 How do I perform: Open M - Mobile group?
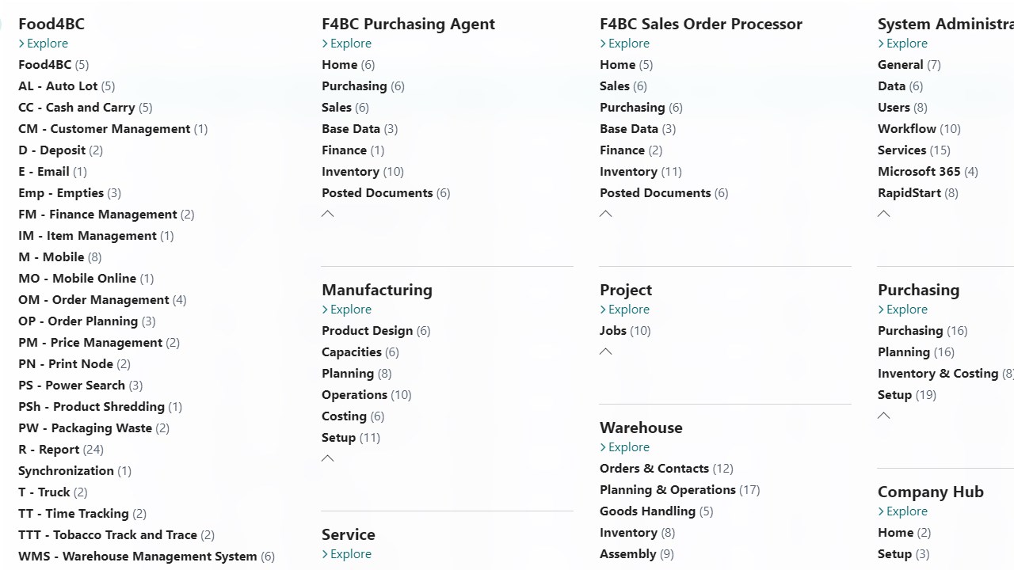51,257
